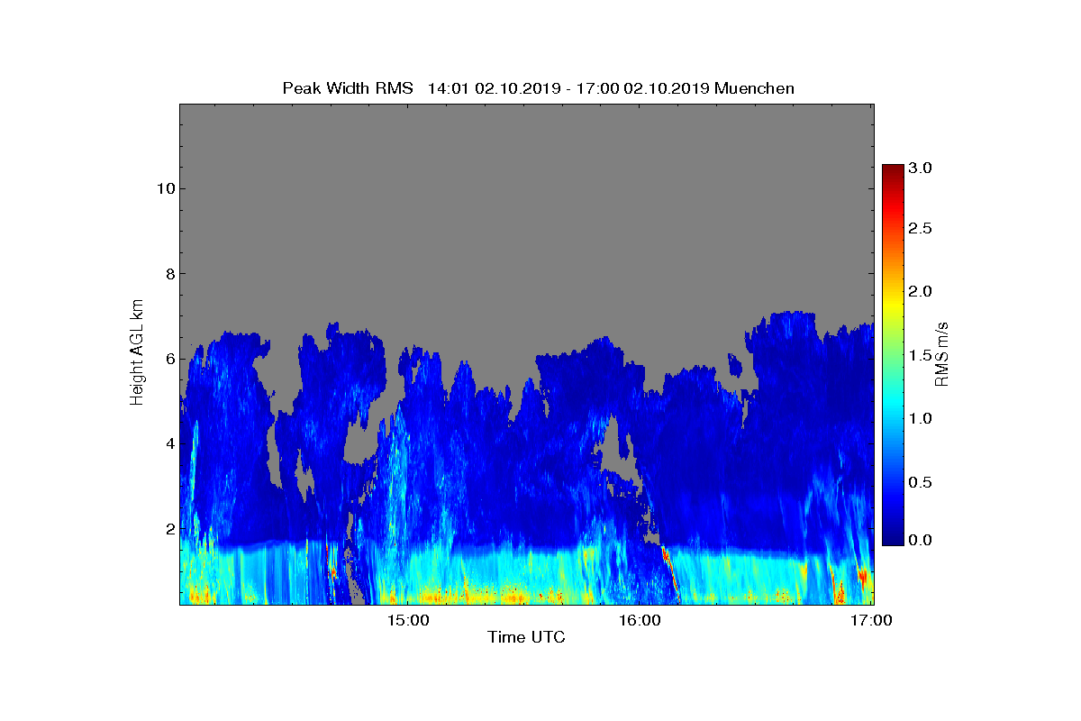The width and height of the screenshot is (1081, 721).
Task: Click the 16:00 time tick label
Action: [640, 620]
